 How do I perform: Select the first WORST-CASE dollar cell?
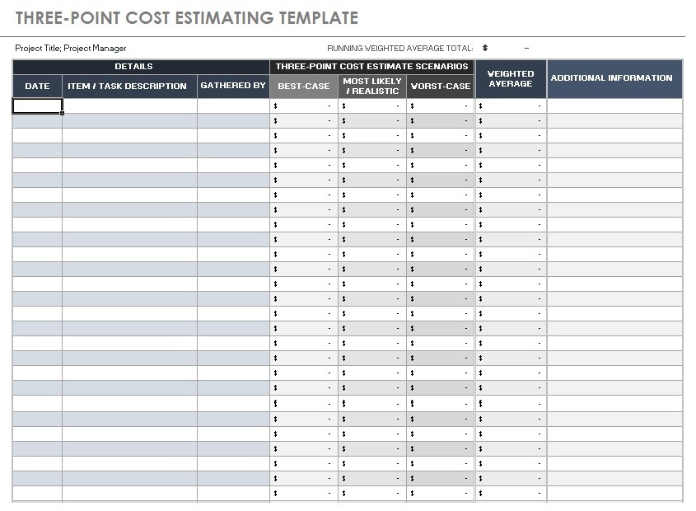(x=440, y=105)
